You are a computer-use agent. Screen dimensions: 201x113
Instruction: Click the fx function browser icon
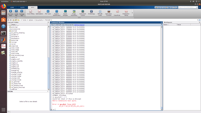tap(51, 110)
